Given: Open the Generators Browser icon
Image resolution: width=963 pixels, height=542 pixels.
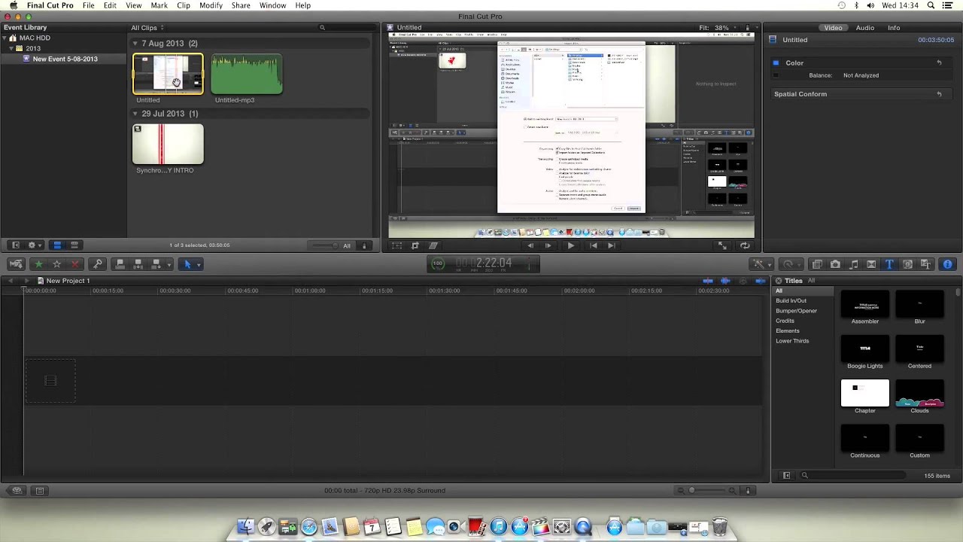Looking at the screenshot, I should pyautogui.click(x=907, y=264).
